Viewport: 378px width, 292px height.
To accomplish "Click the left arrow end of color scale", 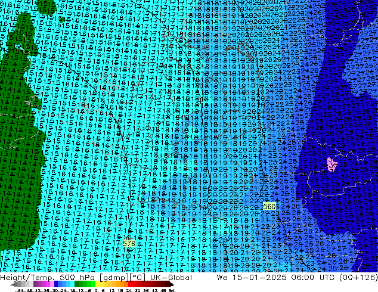I will pyautogui.click(x=13, y=285).
